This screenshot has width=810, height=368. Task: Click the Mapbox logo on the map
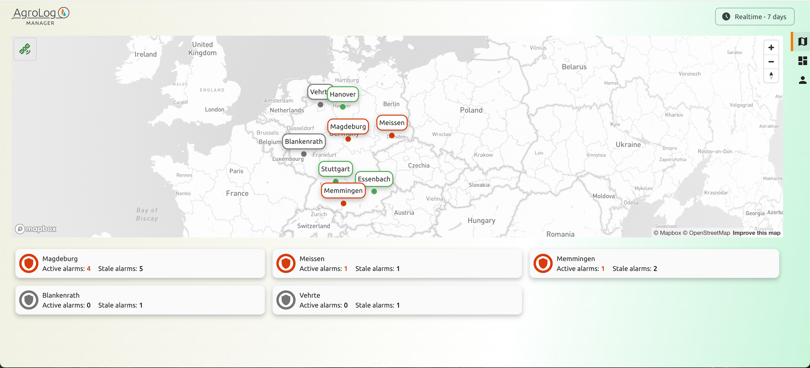pyautogui.click(x=36, y=229)
